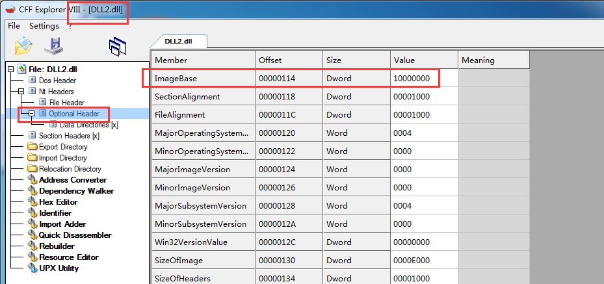Image resolution: width=604 pixels, height=284 pixels.
Task: Click the Dependency Walker tool icon
Action: [x=33, y=191]
